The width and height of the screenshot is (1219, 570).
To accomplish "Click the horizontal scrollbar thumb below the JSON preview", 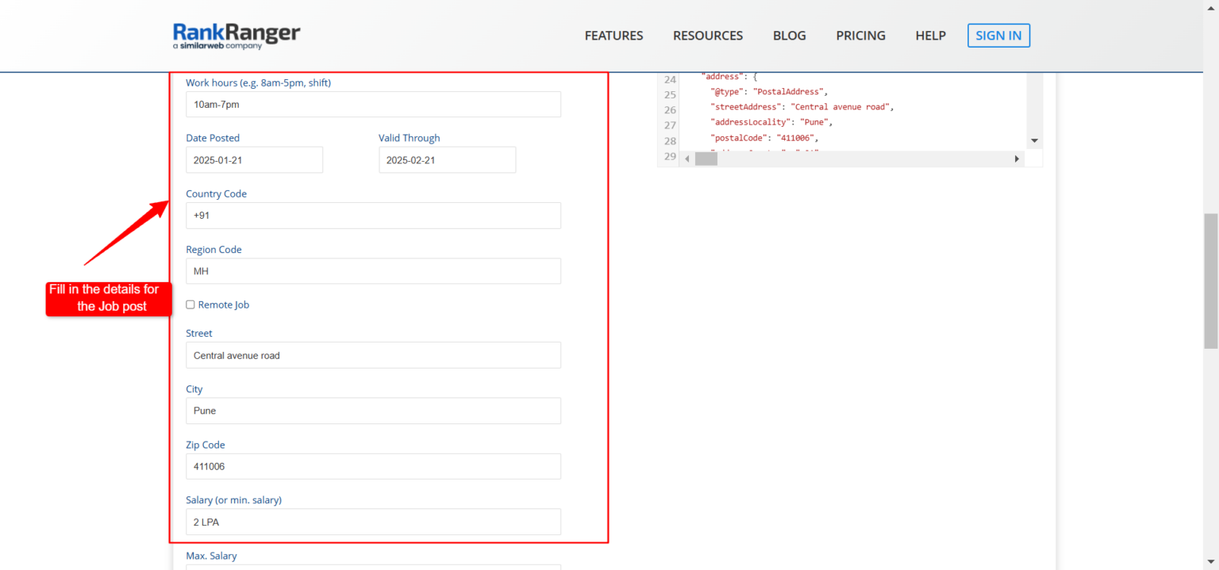I will click(706, 159).
